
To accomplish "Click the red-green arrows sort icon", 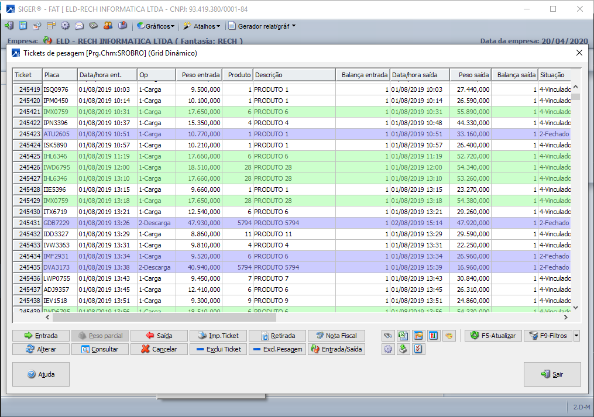I will pos(433,336).
